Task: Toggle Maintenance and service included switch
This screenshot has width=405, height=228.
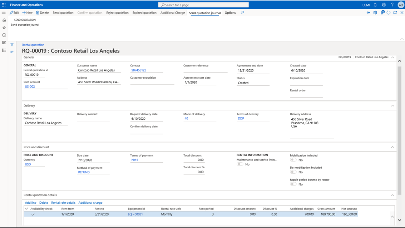Action: click(x=240, y=164)
